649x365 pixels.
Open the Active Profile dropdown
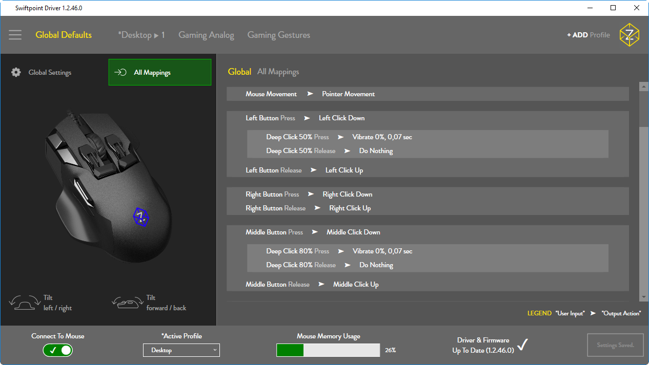click(x=181, y=350)
